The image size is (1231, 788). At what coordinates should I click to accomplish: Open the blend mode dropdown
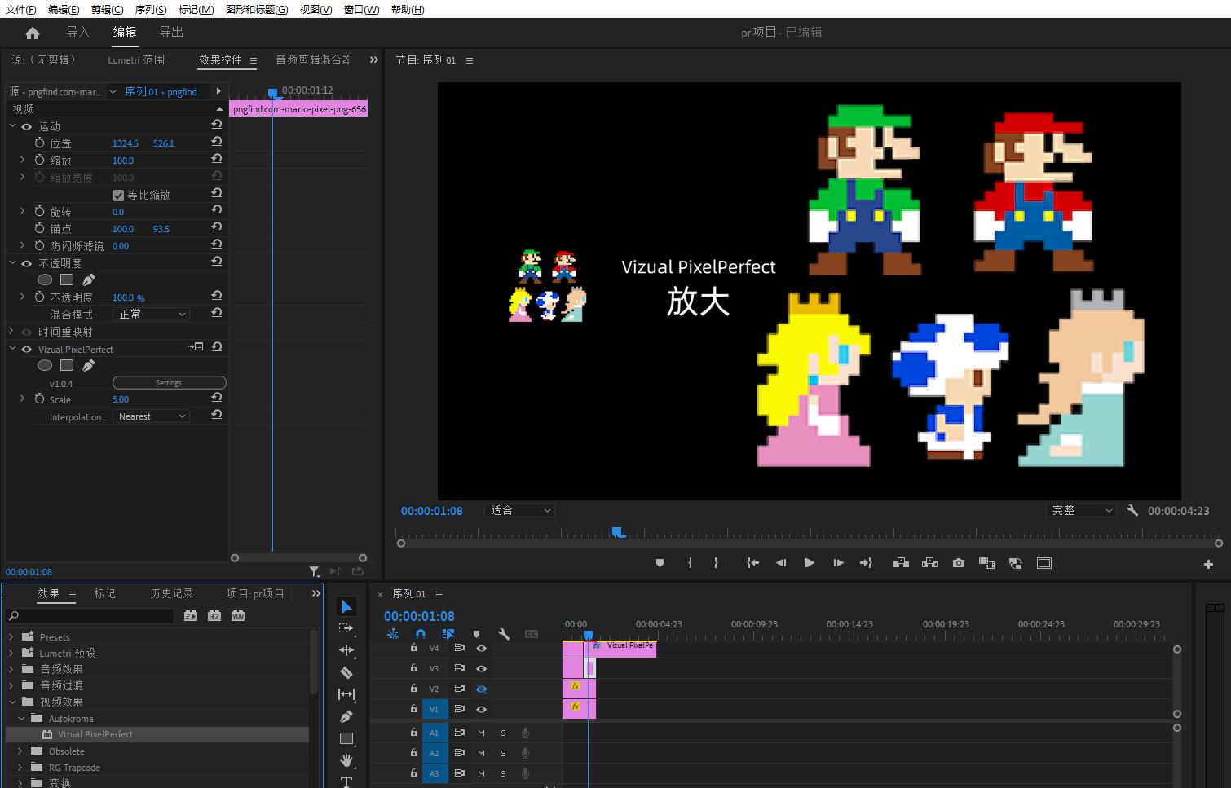click(x=151, y=314)
